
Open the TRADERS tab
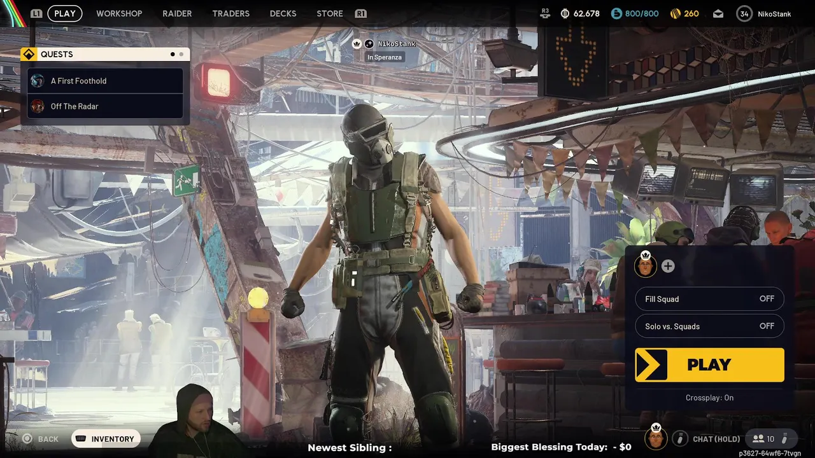[230, 13]
